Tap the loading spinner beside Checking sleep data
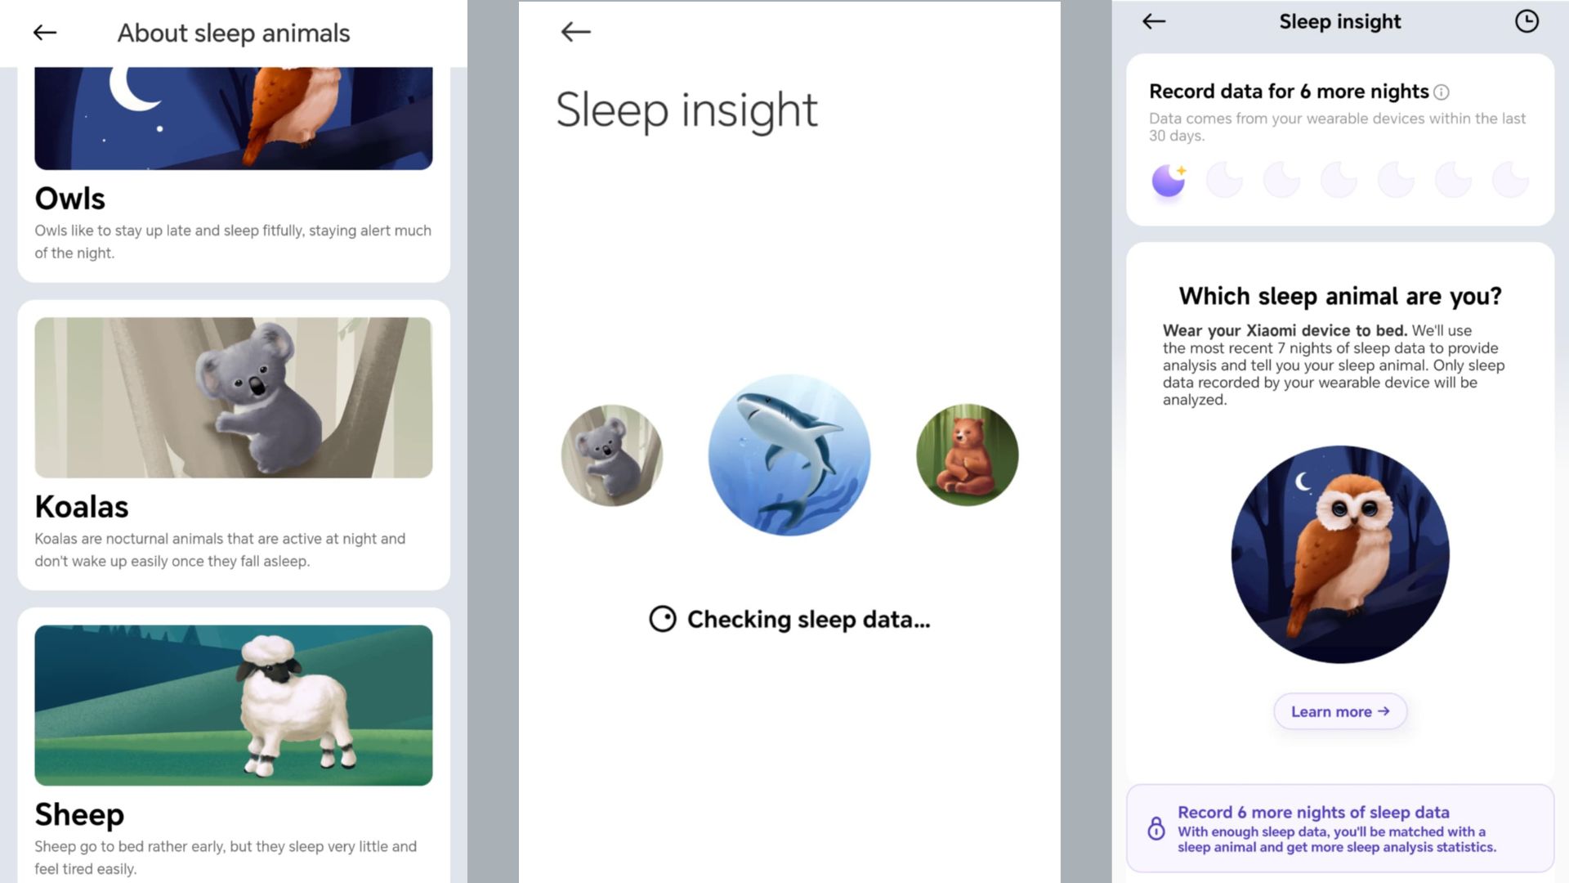This screenshot has height=883, width=1569. (x=663, y=619)
